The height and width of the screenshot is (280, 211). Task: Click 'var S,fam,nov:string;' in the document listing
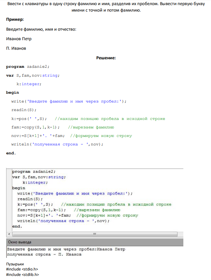tap(33, 76)
